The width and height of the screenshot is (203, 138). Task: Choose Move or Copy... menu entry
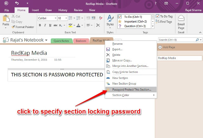coord(131,60)
